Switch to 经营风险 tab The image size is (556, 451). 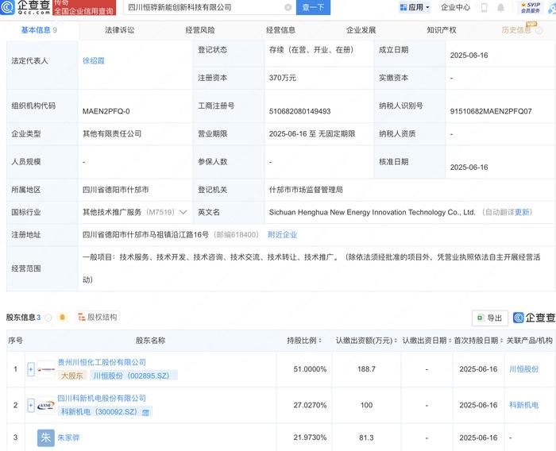tap(200, 30)
